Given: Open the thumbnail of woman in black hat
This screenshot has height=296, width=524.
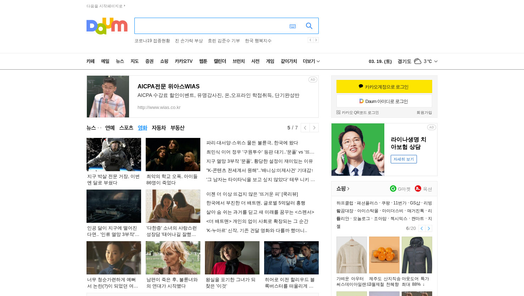Looking at the screenshot, I should (x=232, y=258).
